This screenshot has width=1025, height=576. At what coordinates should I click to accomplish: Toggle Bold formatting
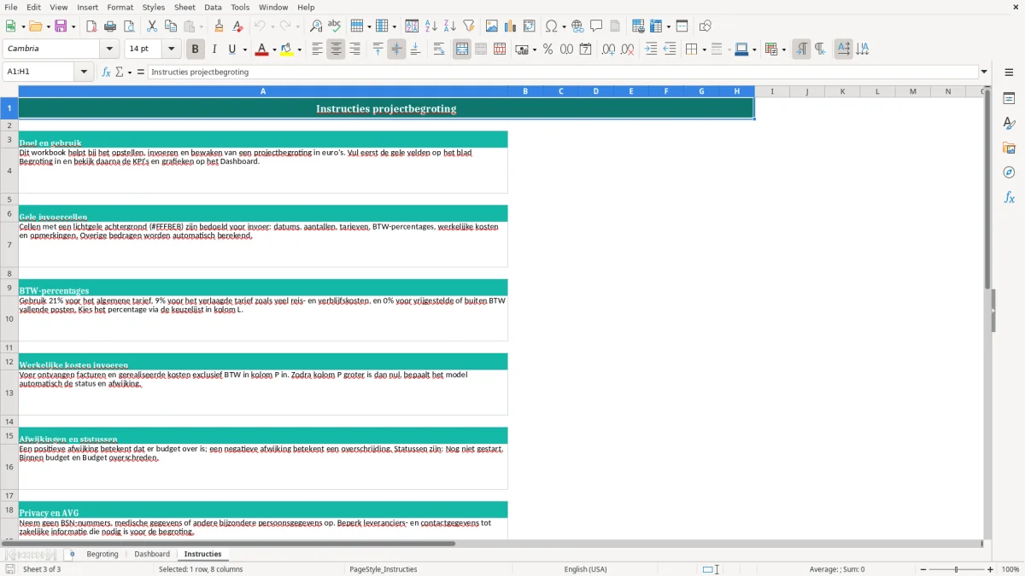click(x=196, y=49)
